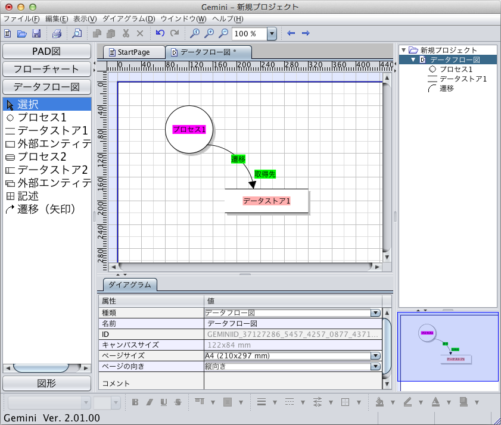501x425 pixels.
Task: Select the 遷移（矢印） arrow tool
Action: (x=47, y=209)
